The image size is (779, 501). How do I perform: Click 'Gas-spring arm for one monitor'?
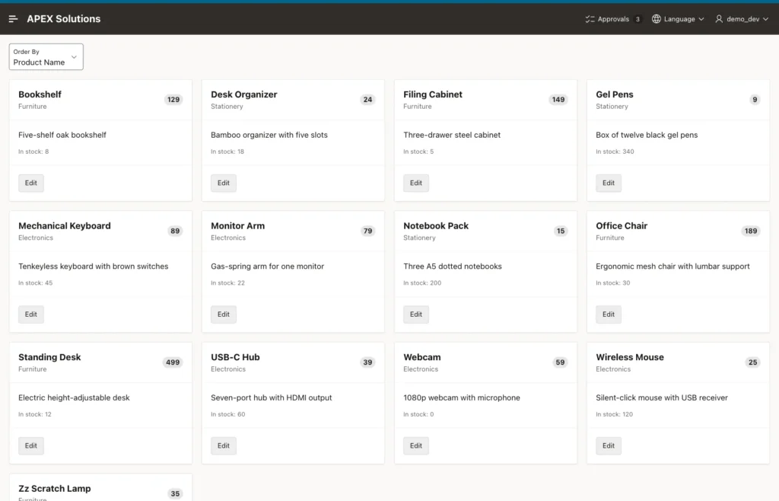click(x=267, y=266)
